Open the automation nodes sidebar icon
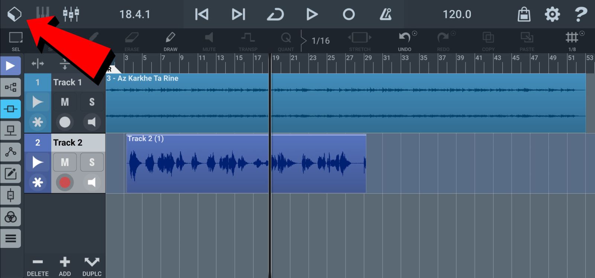Screen dimensions: 595x278 [x=10, y=152]
